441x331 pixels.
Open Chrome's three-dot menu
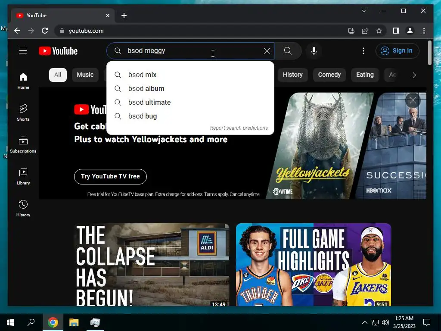click(x=424, y=31)
